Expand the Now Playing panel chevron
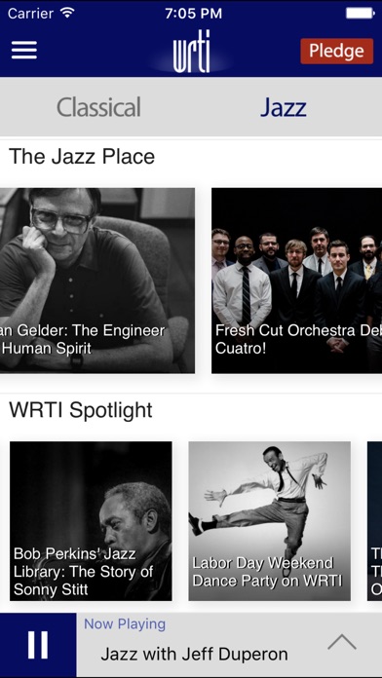This screenshot has height=678, width=382. 342,642
